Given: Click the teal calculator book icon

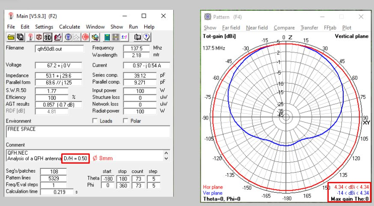Looking at the screenshot, I should pyautogui.click(x=107, y=37).
